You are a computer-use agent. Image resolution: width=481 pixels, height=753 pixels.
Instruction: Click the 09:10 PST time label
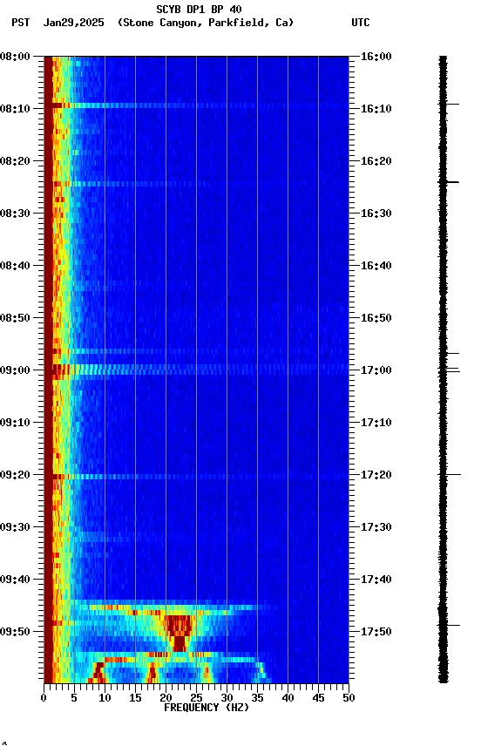pyautogui.click(x=15, y=423)
